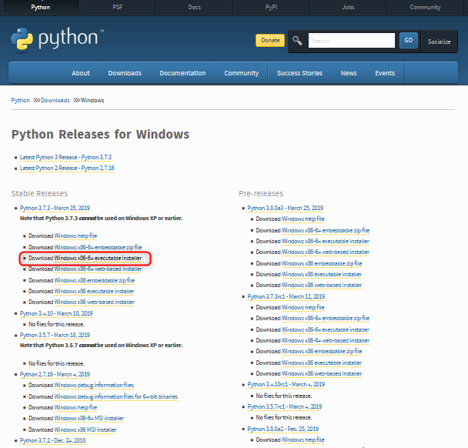Download Python 3.7.3 x86-64 embeddable zip file
This screenshot has width=468, height=448.
98,247
